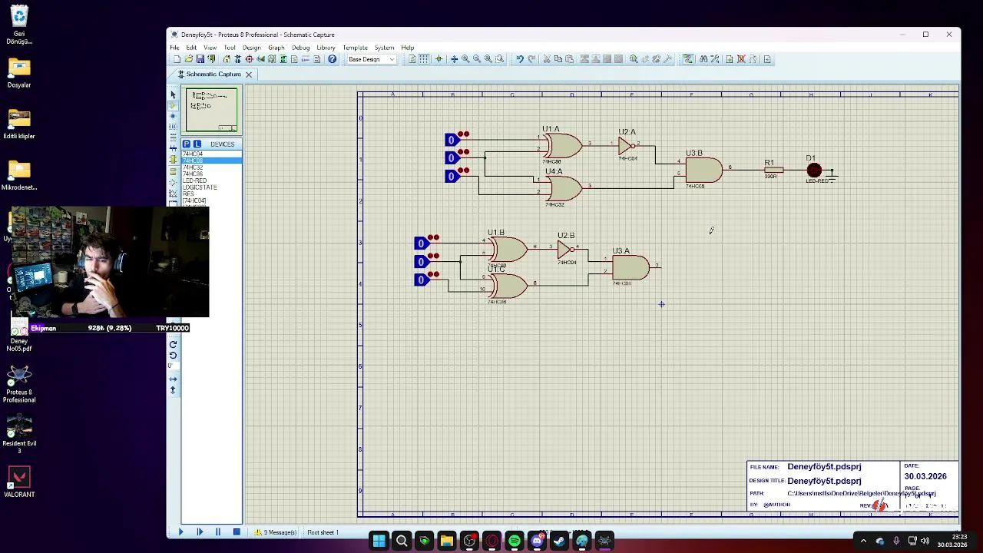The width and height of the screenshot is (983, 553).
Task: Zoom out using the magnifier minus icon
Action: click(476, 59)
